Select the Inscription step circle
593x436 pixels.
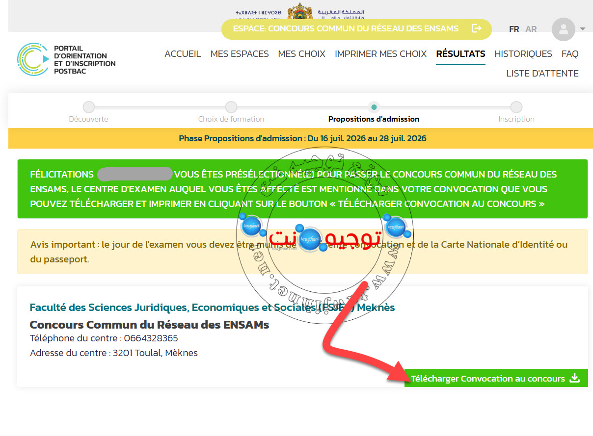(x=516, y=107)
